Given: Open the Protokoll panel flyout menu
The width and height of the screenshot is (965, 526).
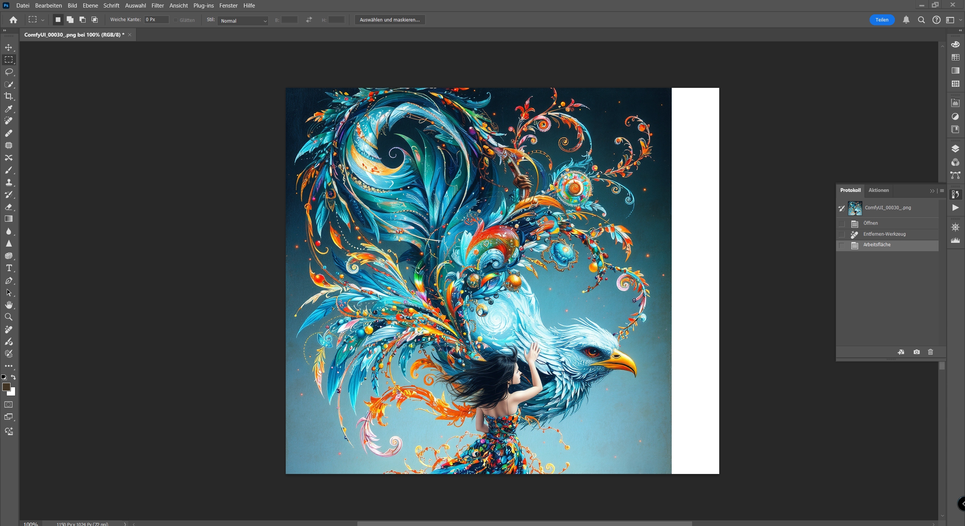Looking at the screenshot, I should tap(942, 190).
